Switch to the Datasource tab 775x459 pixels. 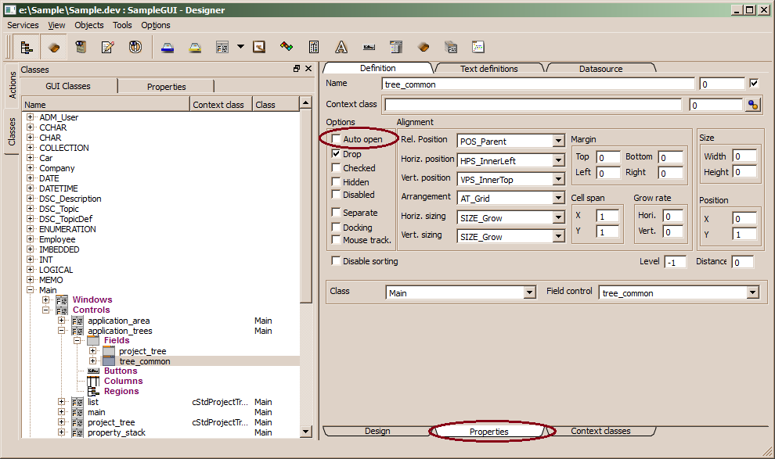[x=600, y=69]
